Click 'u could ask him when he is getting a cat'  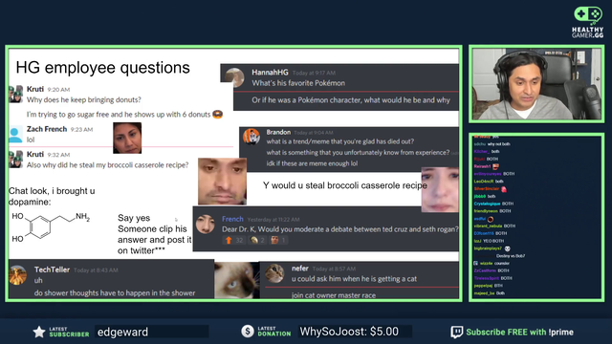pyautogui.click(x=354, y=279)
